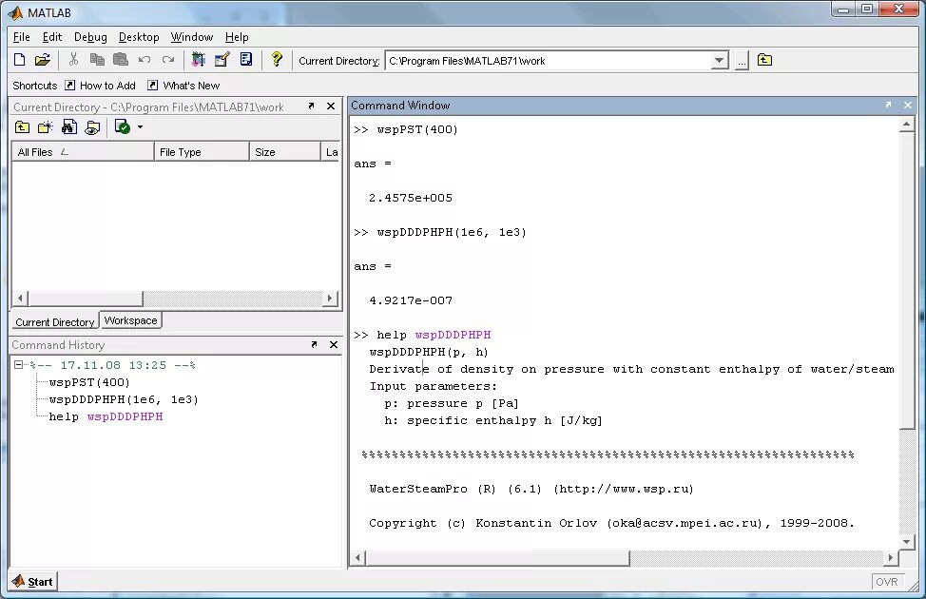Select wspPST(400) in Command History
The image size is (926, 599).
tap(89, 382)
